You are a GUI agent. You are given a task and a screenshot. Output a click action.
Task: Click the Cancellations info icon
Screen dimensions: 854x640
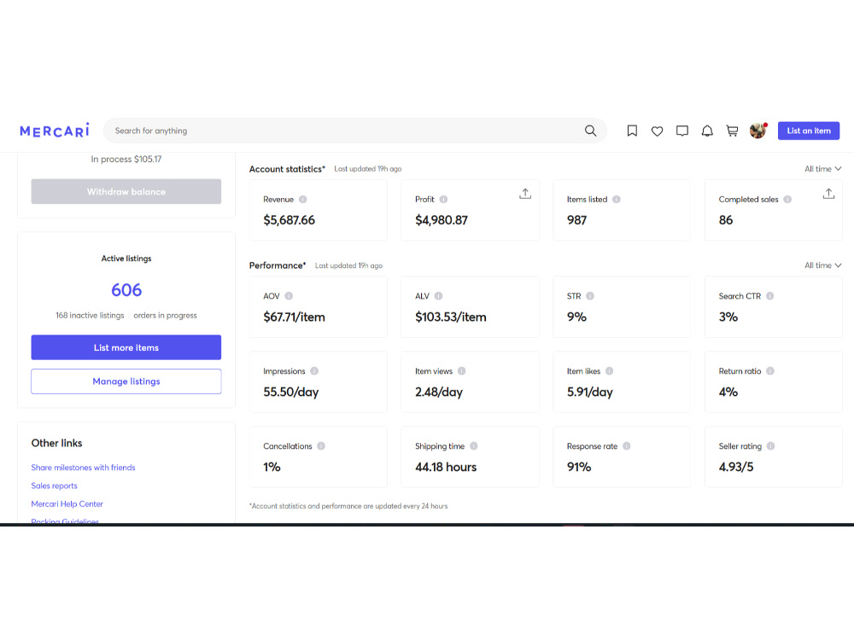(x=321, y=446)
